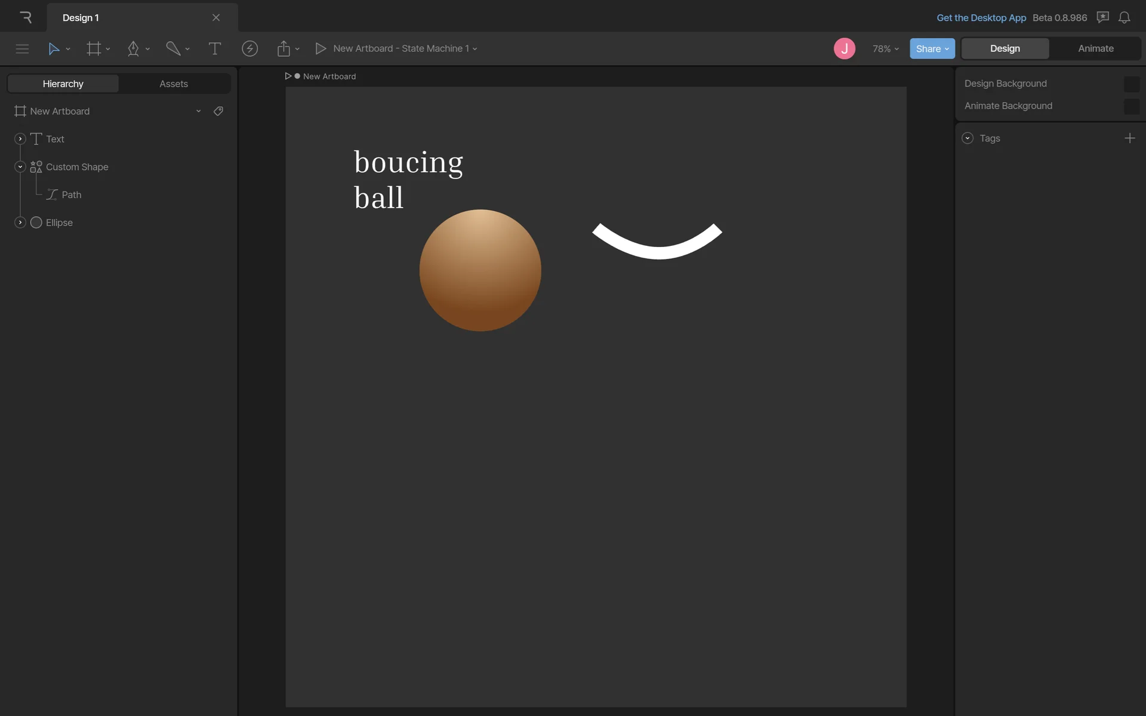
Task: Open the Assets tab
Action: coord(174,84)
